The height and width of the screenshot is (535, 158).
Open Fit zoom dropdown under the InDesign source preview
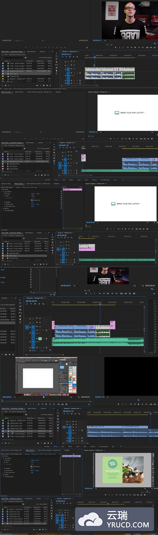click(x=17, y=397)
